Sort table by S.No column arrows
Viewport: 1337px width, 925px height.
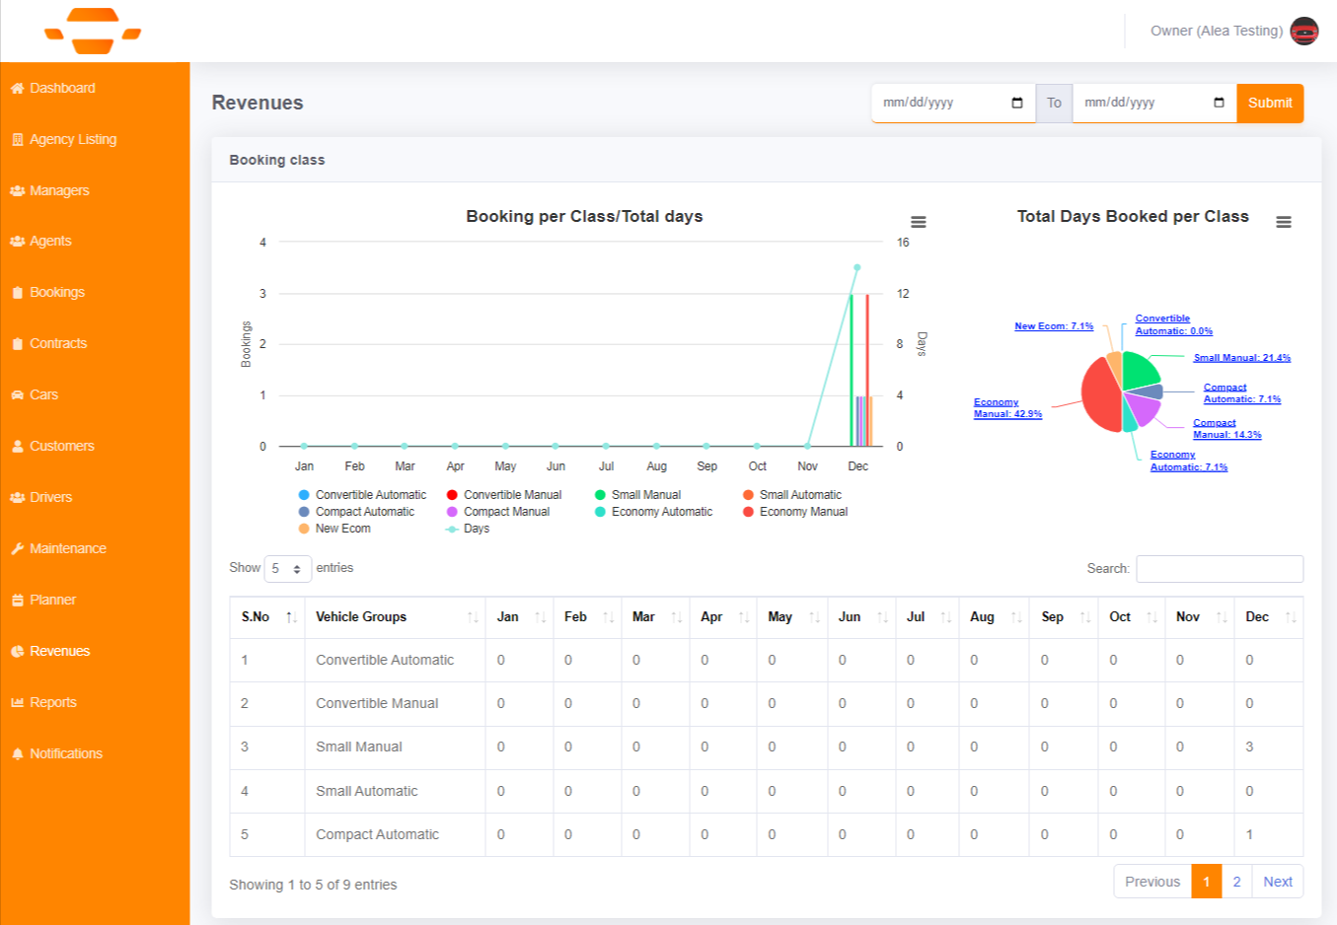coord(291,617)
